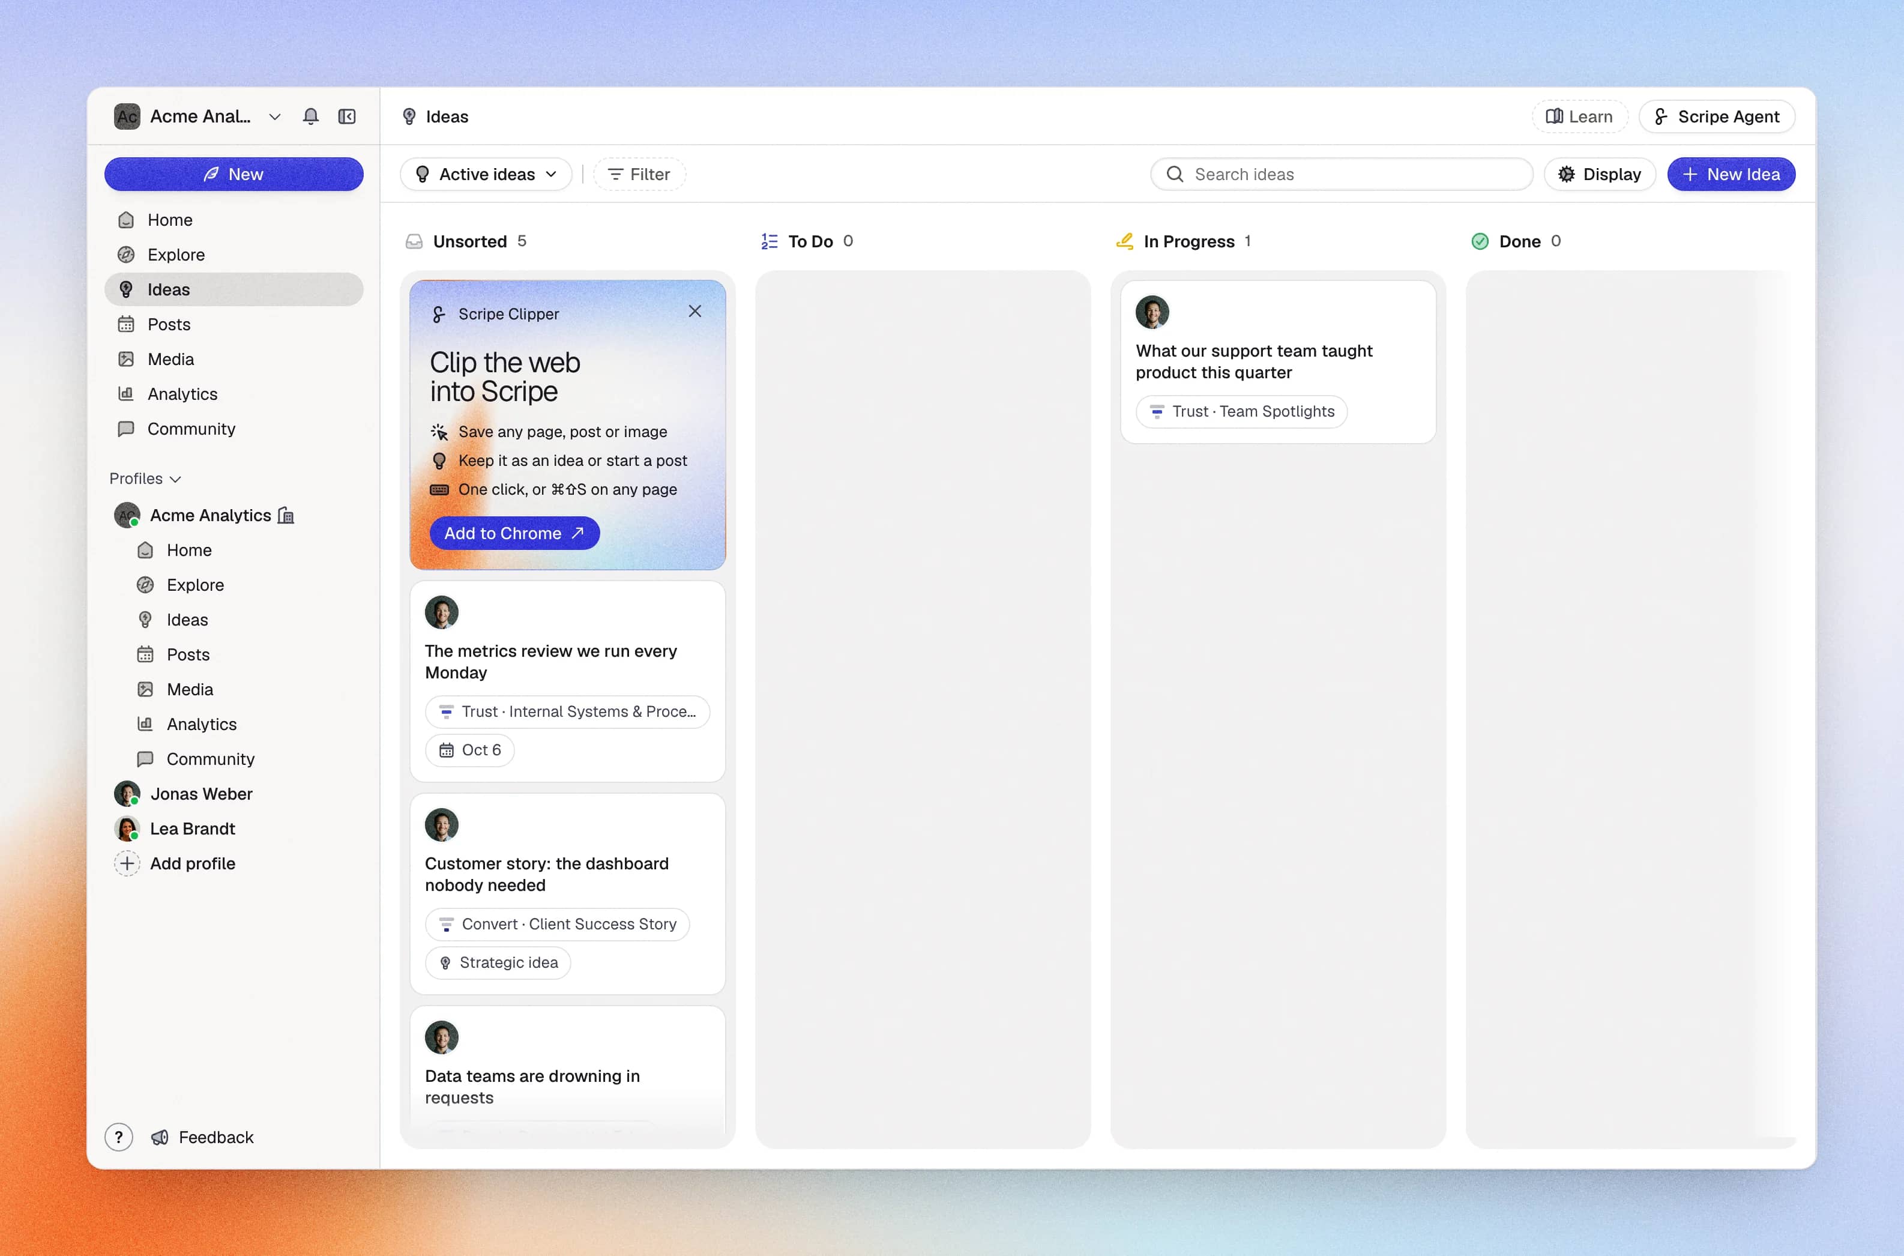
Task: Close the Scripe Clipper promo card
Action: [x=694, y=312]
